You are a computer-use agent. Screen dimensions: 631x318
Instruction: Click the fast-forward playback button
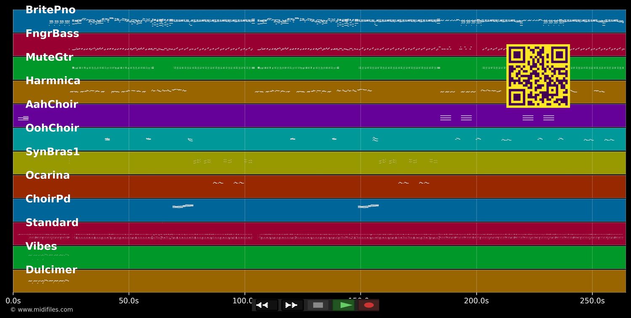click(x=292, y=305)
